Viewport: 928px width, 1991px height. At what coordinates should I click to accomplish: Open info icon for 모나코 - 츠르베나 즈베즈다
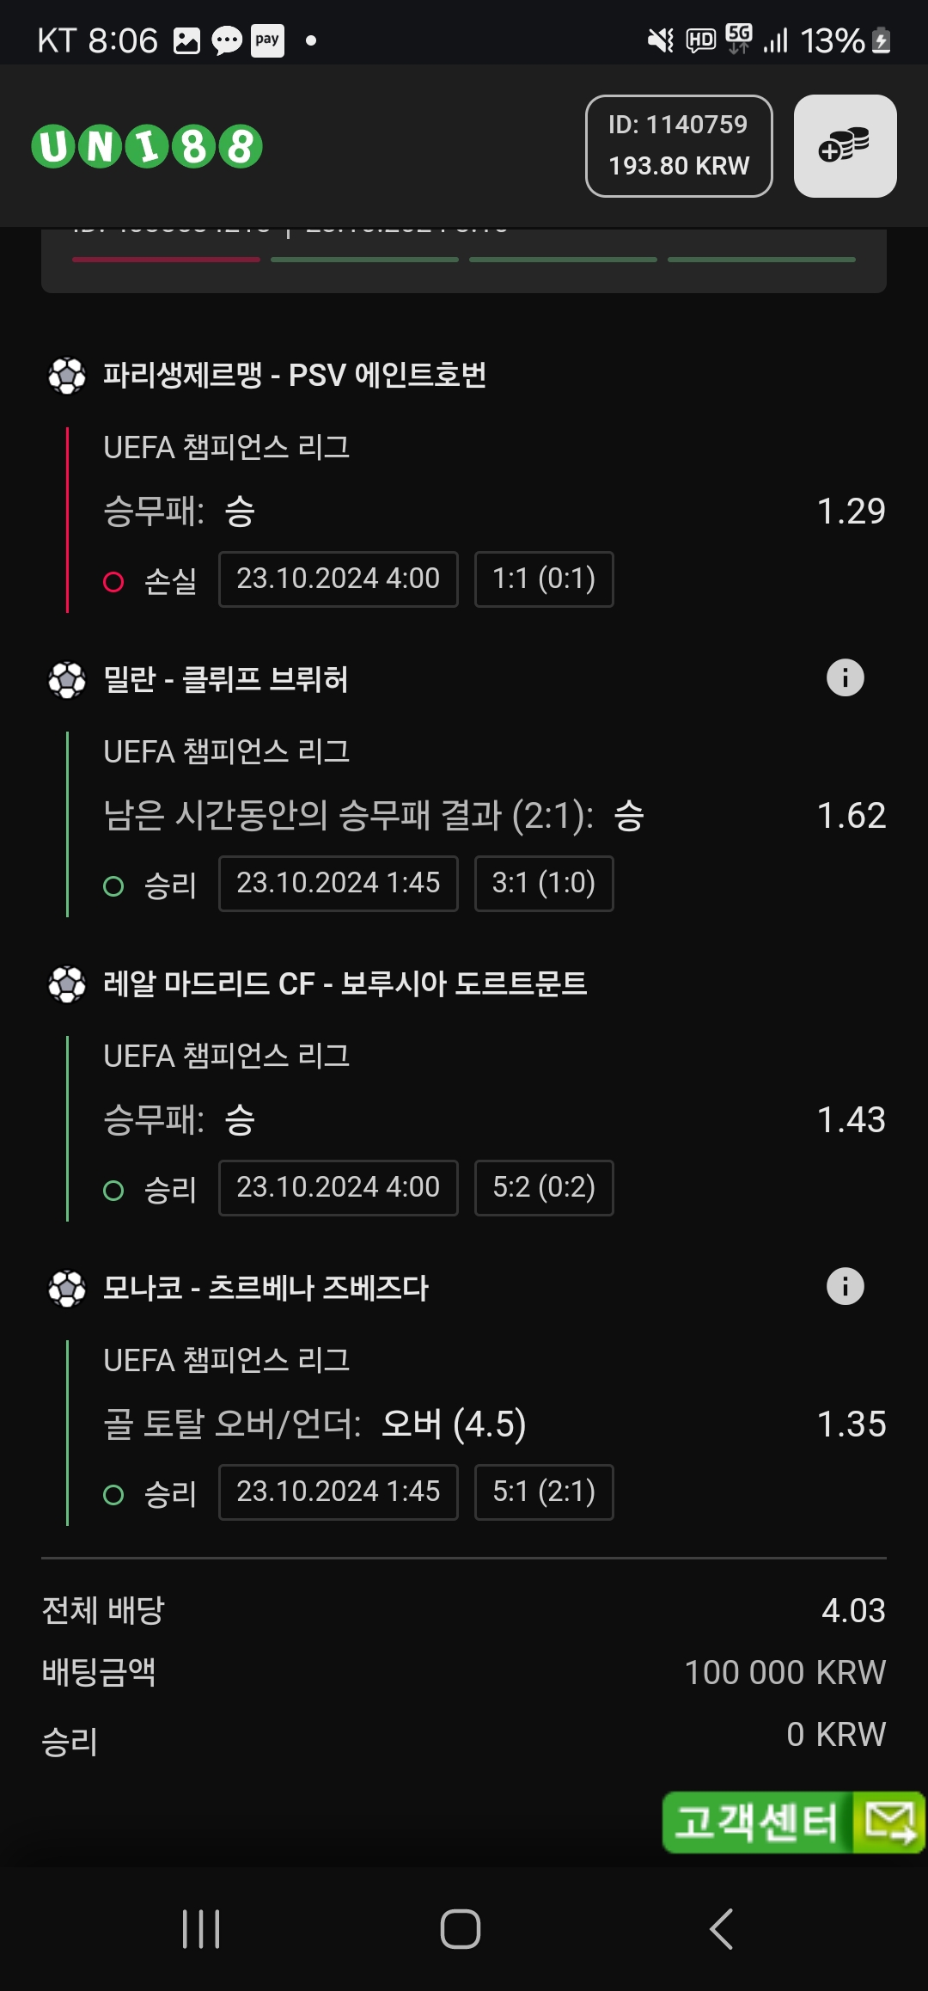pos(845,1287)
